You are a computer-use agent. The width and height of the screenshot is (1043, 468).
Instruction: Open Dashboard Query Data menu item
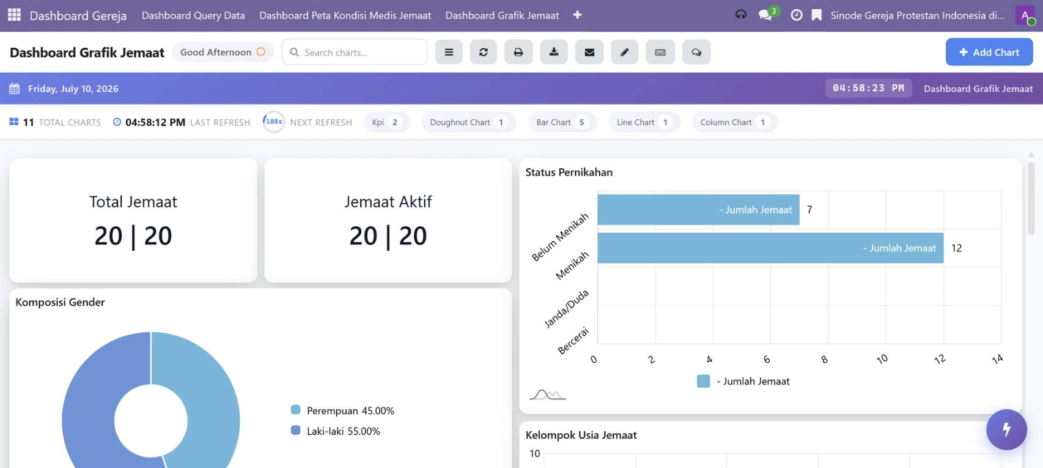point(193,15)
